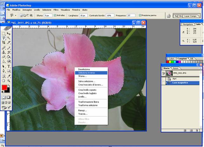Open the Storia panel flyout menu arrow
This screenshot has width=204, height=147.
coord(201,68)
